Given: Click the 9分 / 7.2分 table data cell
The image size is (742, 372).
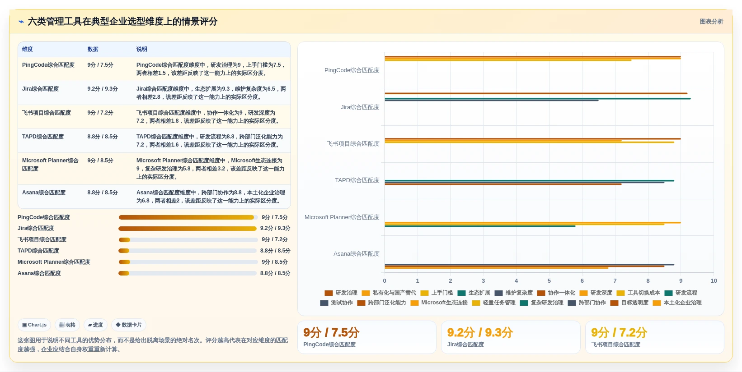Looking at the screenshot, I should tap(100, 113).
